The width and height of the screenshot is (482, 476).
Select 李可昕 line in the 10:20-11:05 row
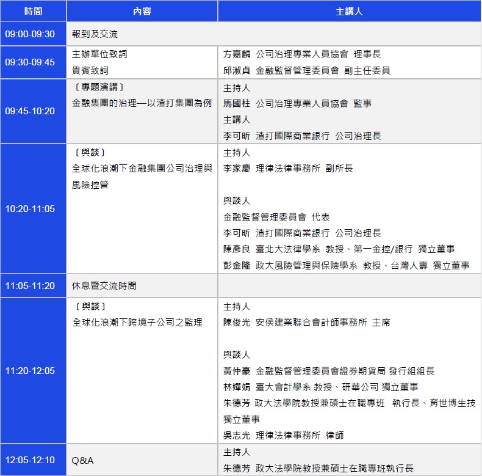302,233
